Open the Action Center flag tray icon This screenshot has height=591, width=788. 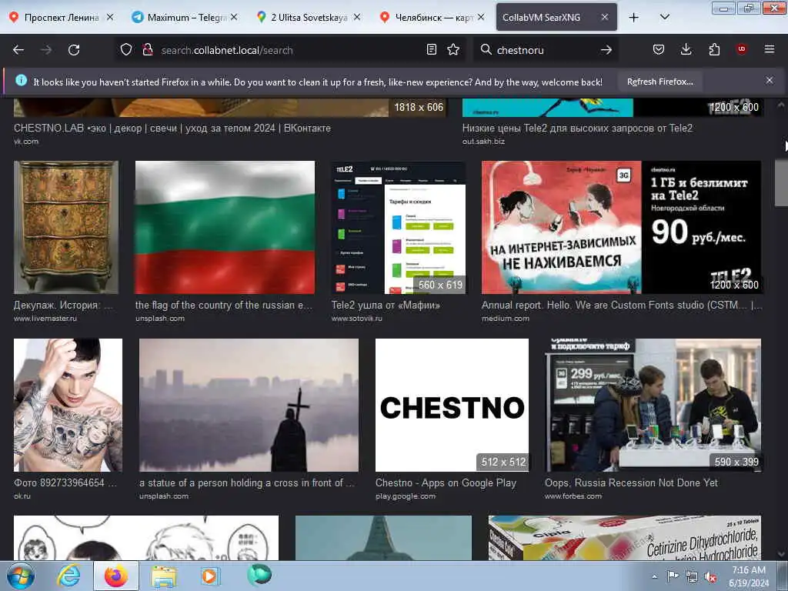click(673, 576)
